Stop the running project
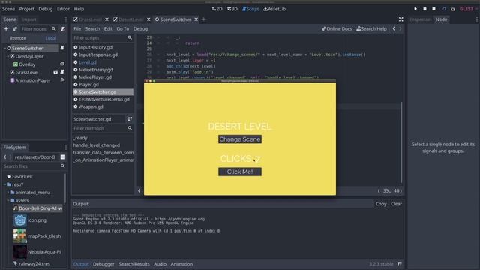This screenshot has height=270, width=480. coord(433,9)
